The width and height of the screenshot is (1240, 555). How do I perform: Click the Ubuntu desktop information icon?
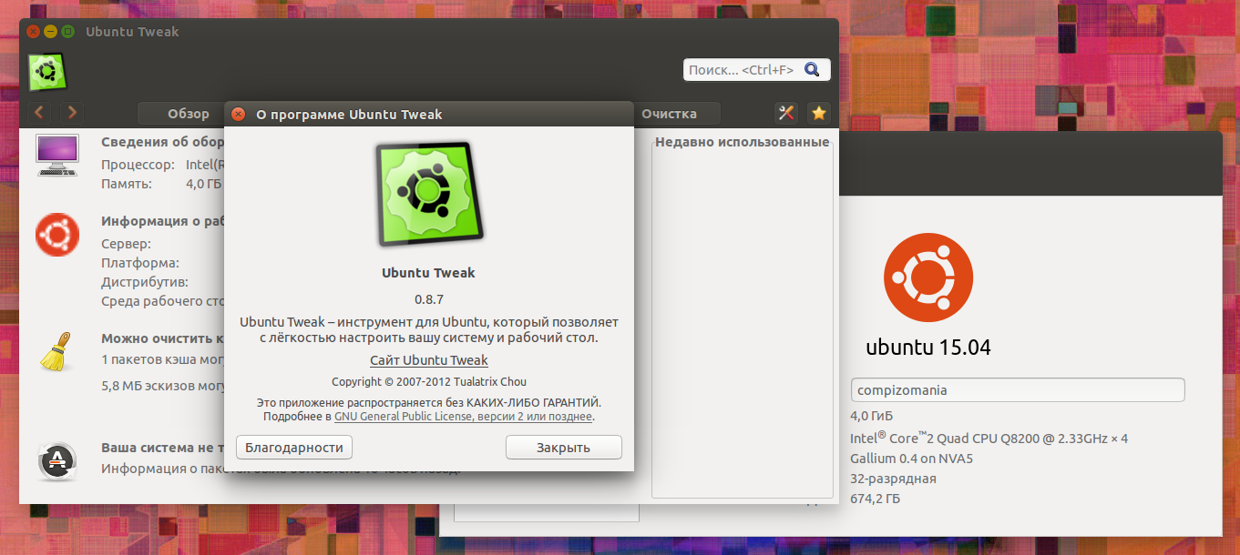57,234
